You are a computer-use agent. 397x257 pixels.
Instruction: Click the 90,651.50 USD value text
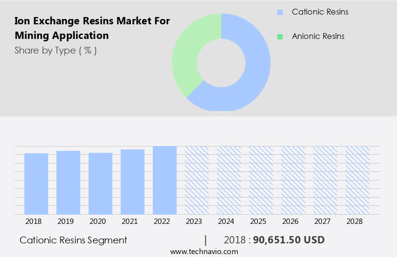289,240
